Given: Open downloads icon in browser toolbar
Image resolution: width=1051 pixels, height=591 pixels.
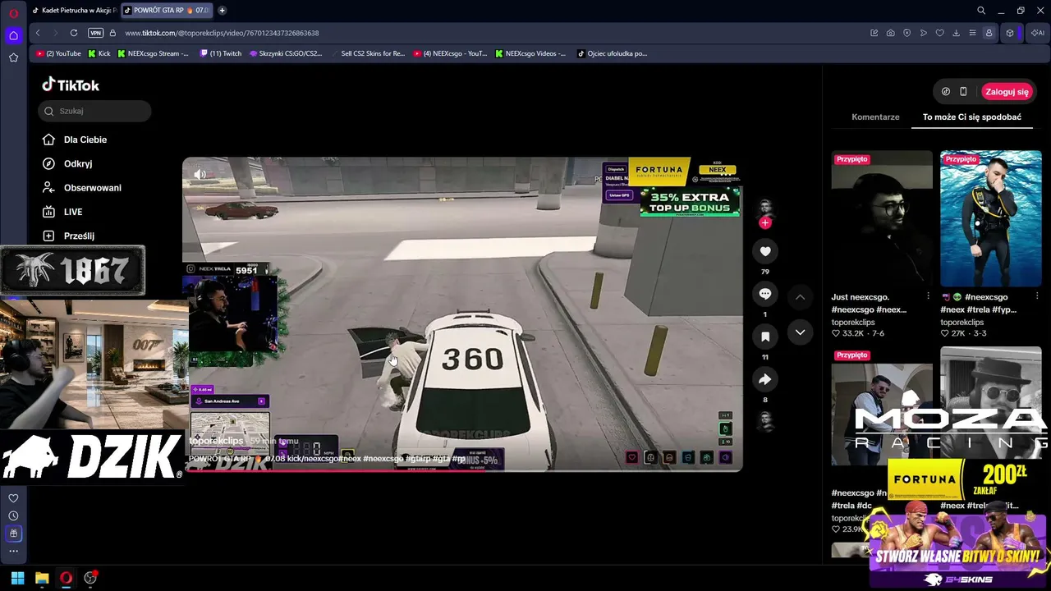Looking at the screenshot, I should tap(956, 33).
